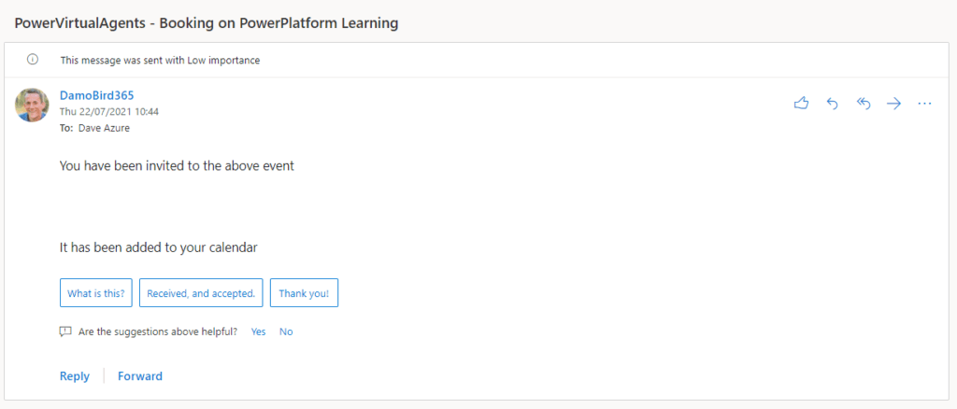
Task: Open more actions ellipsis menu
Action: coord(924,104)
